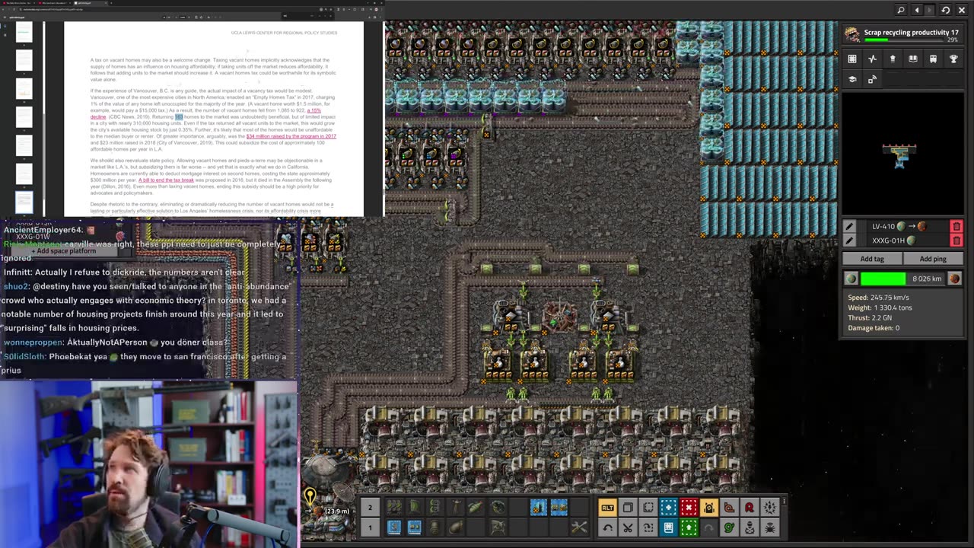
Task: Select the green upgrade planner tool
Action: [x=689, y=527]
